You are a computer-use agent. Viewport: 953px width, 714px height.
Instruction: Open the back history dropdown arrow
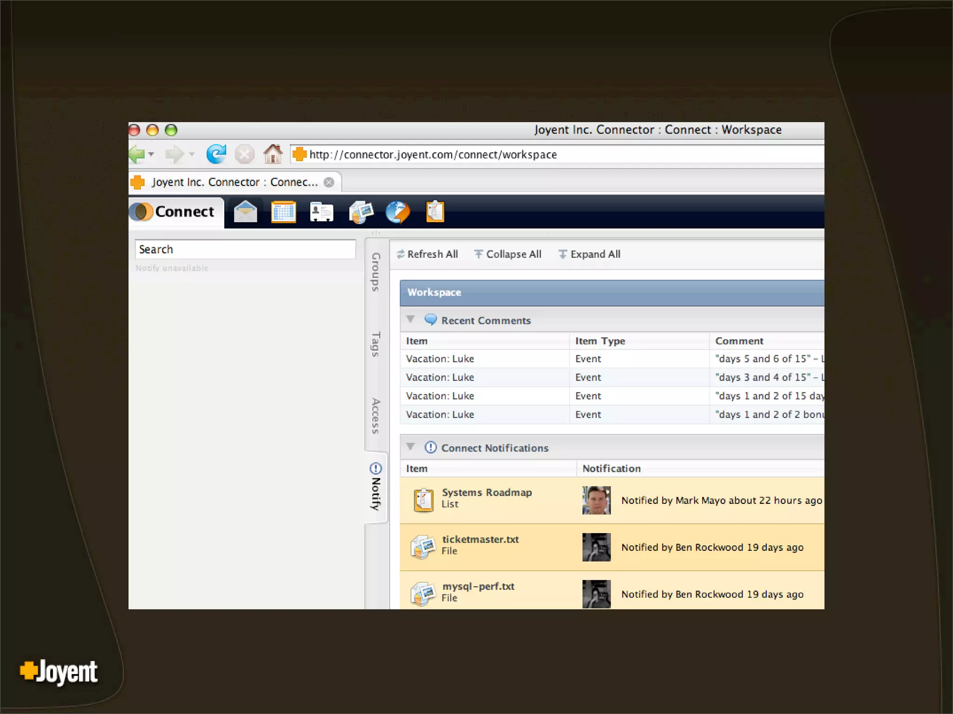pos(151,154)
